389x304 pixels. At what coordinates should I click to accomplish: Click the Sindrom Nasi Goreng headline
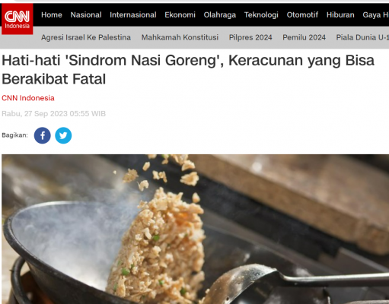[188, 69]
